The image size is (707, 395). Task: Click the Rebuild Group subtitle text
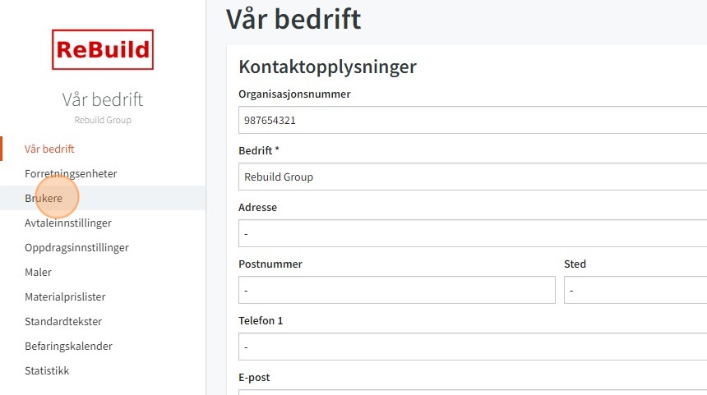(103, 120)
